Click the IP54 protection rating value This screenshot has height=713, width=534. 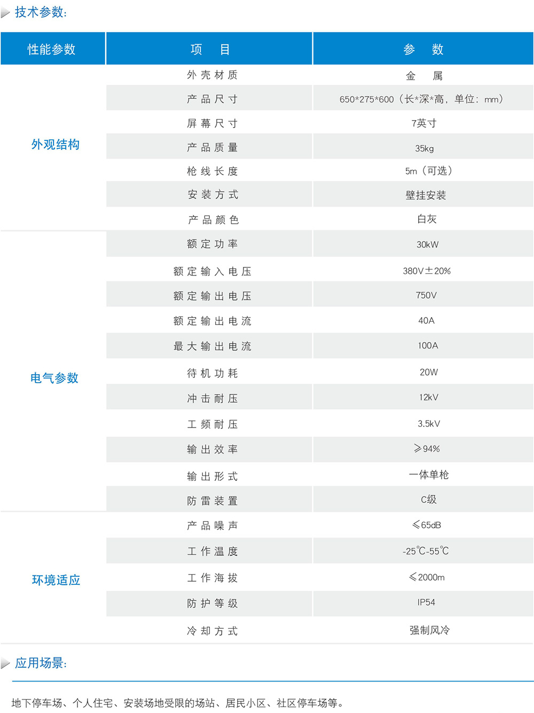(426, 603)
